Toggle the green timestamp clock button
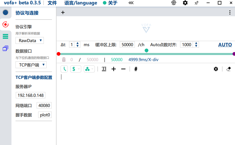The width and height of the screenshot is (235, 145). 64,69
